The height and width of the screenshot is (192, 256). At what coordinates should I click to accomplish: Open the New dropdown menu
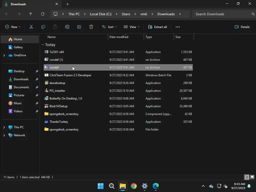coord(13,27)
